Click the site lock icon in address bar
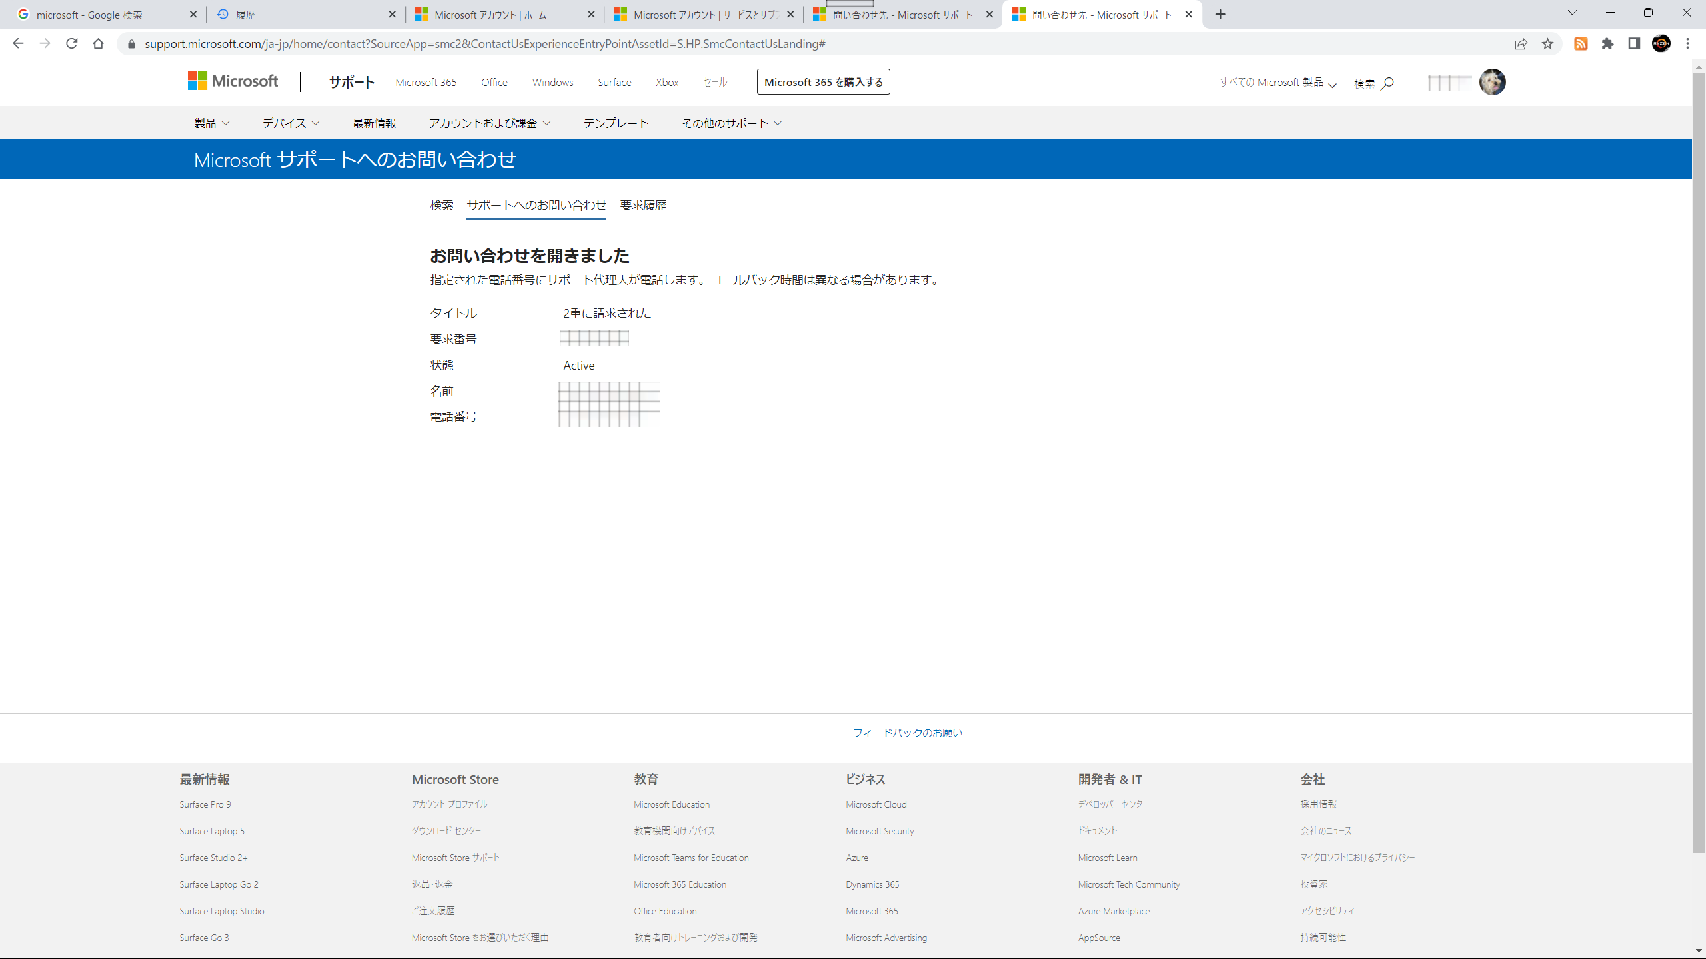Image resolution: width=1706 pixels, height=959 pixels. click(131, 44)
